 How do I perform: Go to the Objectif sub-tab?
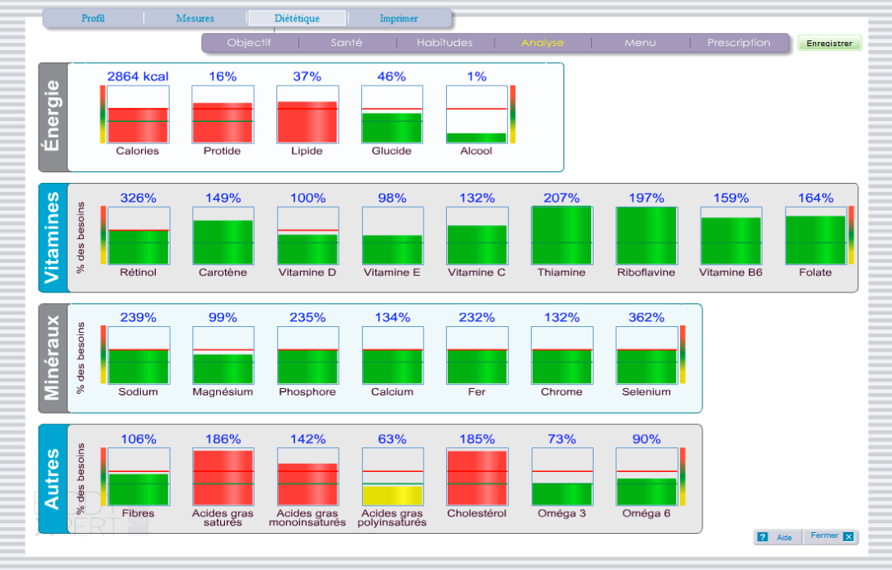[249, 43]
